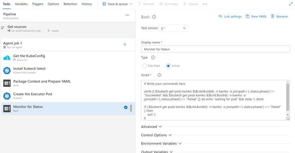Click the Display name input field
The width and height of the screenshot is (295, 153).
coord(215,49)
